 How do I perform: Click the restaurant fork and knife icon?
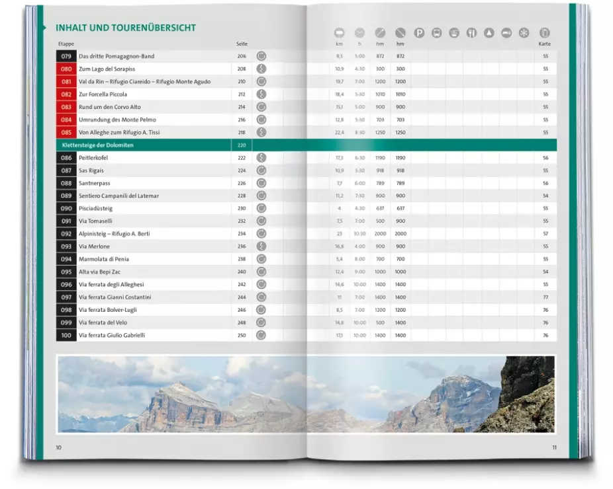pos(471,32)
